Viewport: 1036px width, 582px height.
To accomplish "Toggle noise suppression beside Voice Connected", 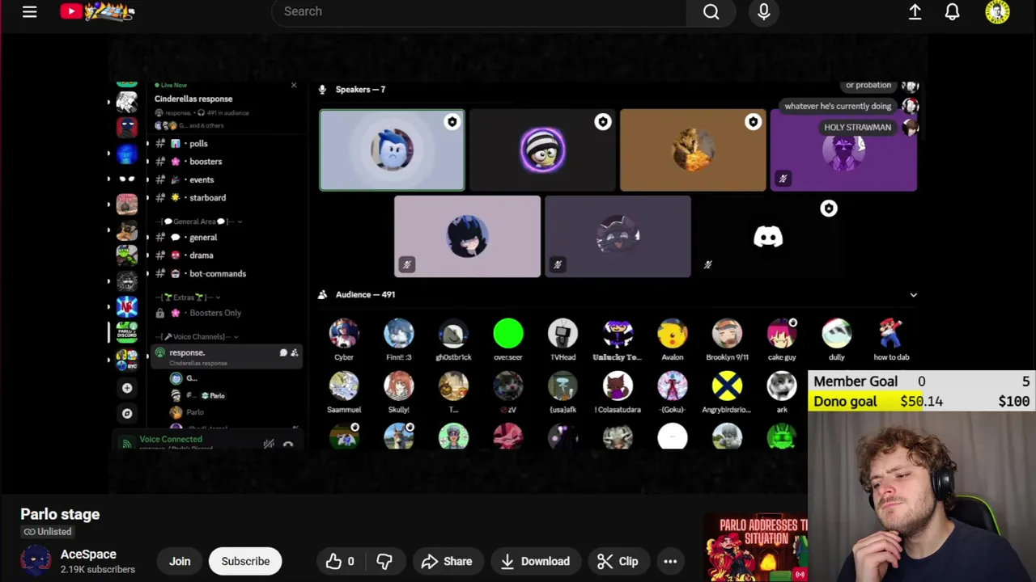I will pyautogui.click(x=269, y=443).
